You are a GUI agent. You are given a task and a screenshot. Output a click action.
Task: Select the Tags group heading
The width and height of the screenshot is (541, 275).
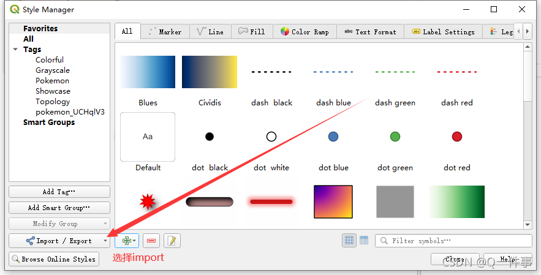(32, 50)
